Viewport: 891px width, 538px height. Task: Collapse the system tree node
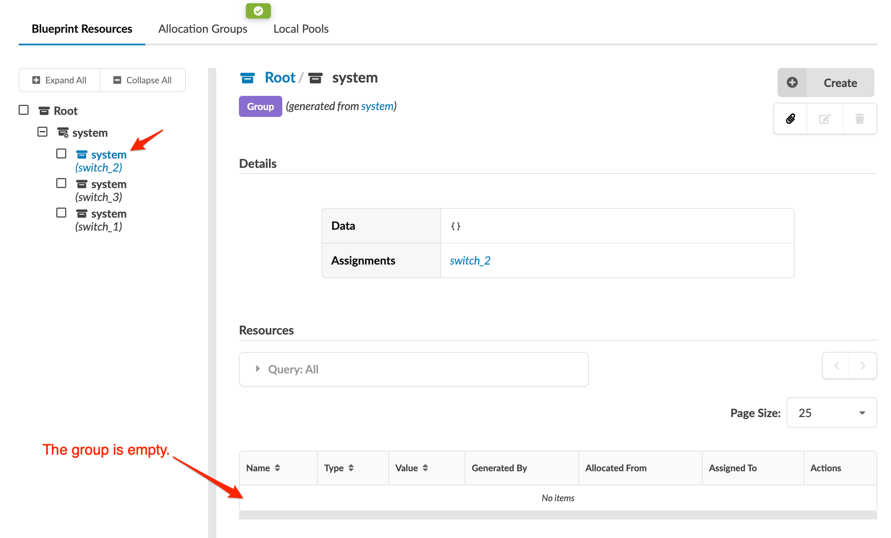[43, 132]
